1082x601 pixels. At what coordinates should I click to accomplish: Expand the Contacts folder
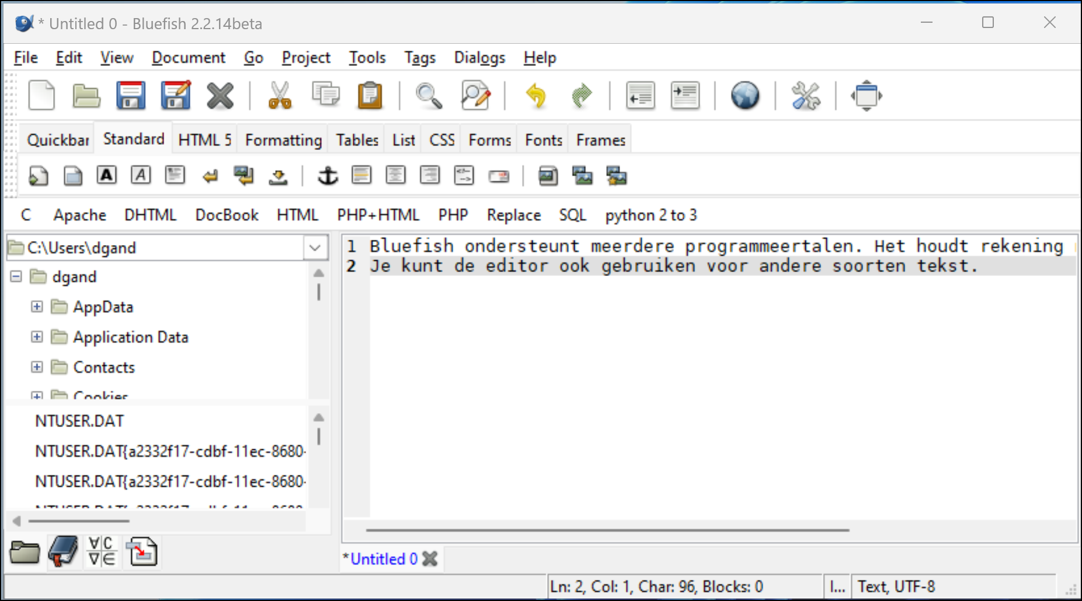coord(37,366)
